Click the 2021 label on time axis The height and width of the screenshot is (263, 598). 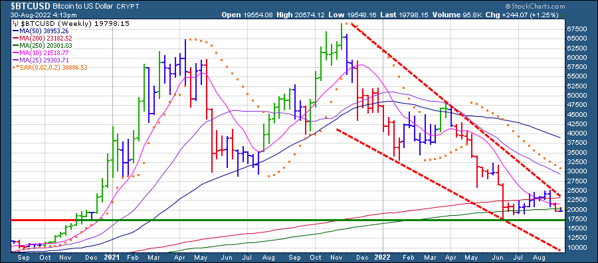113,256
